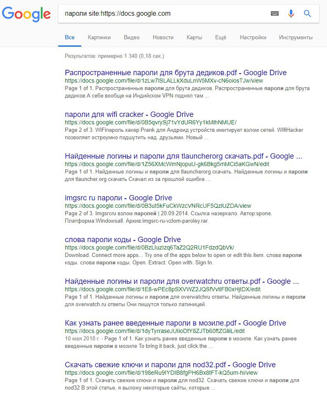Click snippet dated 10 мая 2018 г.
The image size is (327, 397).
coord(181,342)
